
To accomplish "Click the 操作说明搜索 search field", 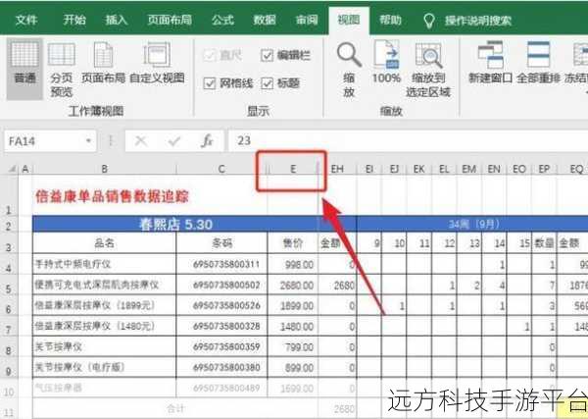I will click(x=478, y=21).
